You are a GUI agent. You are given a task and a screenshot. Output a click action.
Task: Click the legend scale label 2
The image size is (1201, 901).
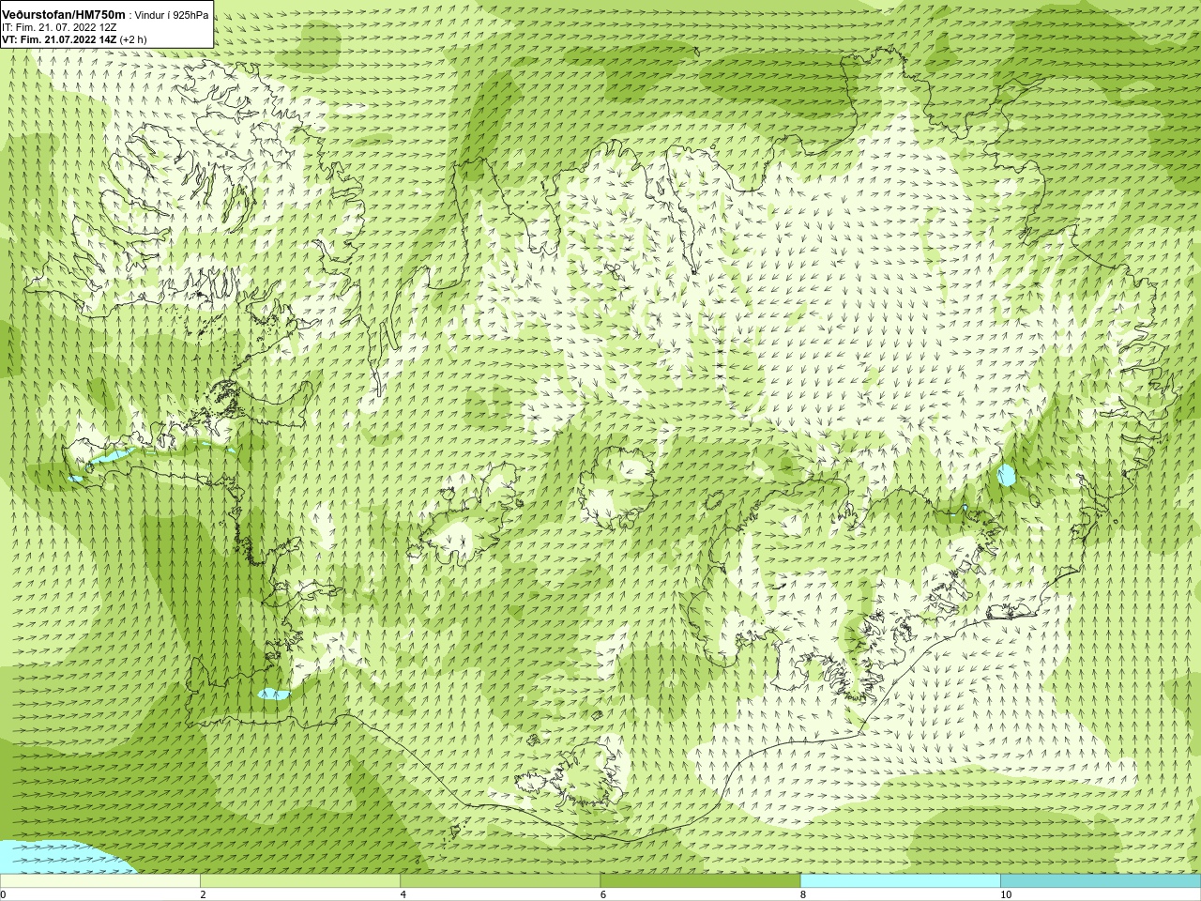point(203,894)
